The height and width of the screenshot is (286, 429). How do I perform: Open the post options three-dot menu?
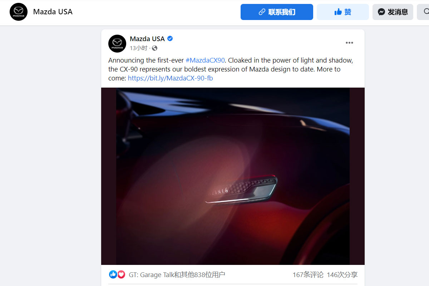pyautogui.click(x=349, y=43)
